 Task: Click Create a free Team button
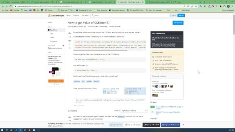(56, 81)
